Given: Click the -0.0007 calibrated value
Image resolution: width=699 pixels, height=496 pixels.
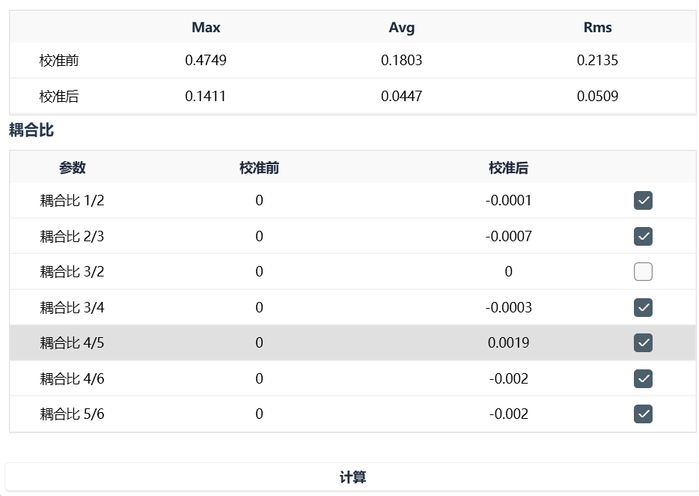Looking at the screenshot, I should 508,236.
